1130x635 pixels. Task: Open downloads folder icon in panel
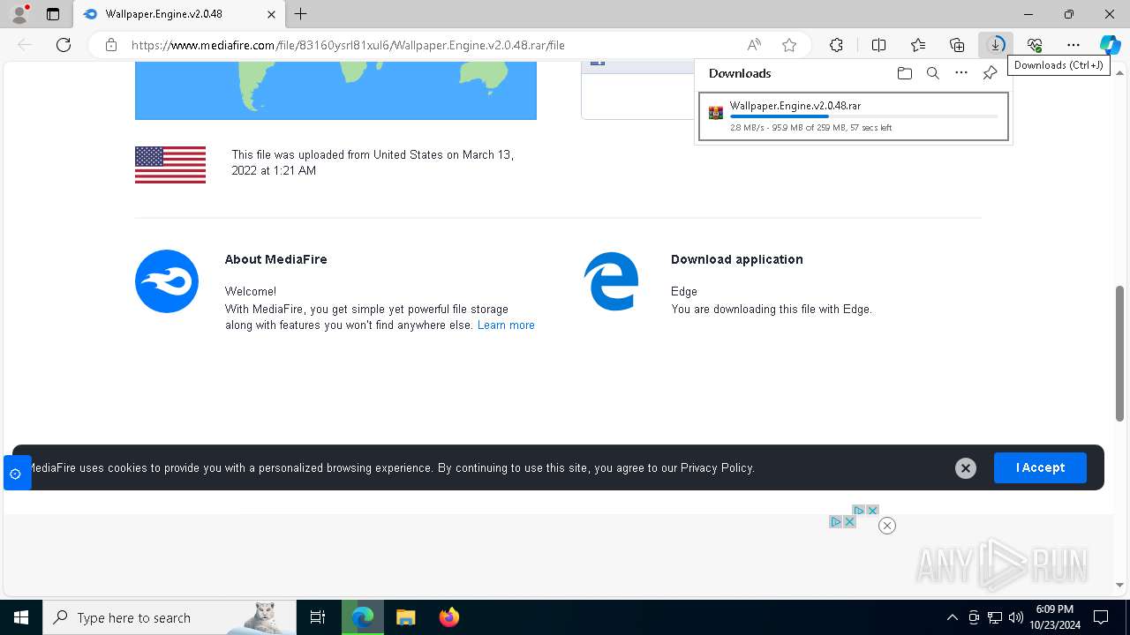(904, 73)
